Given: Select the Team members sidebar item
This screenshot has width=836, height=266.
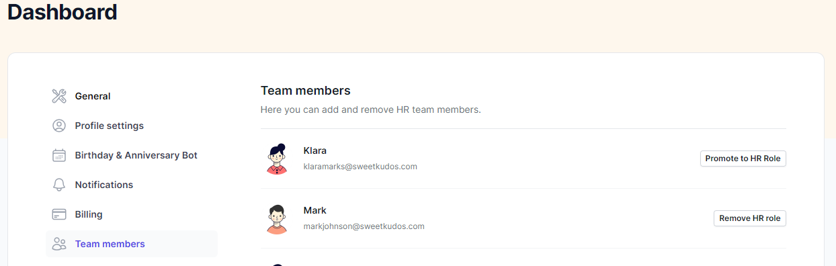Looking at the screenshot, I should pos(132,244).
